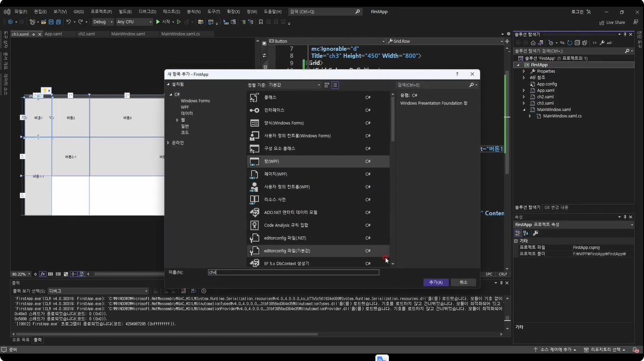Viewport: 644px width, 361px height.
Task: Start debugging with green play icon
Action: [158, 22]
